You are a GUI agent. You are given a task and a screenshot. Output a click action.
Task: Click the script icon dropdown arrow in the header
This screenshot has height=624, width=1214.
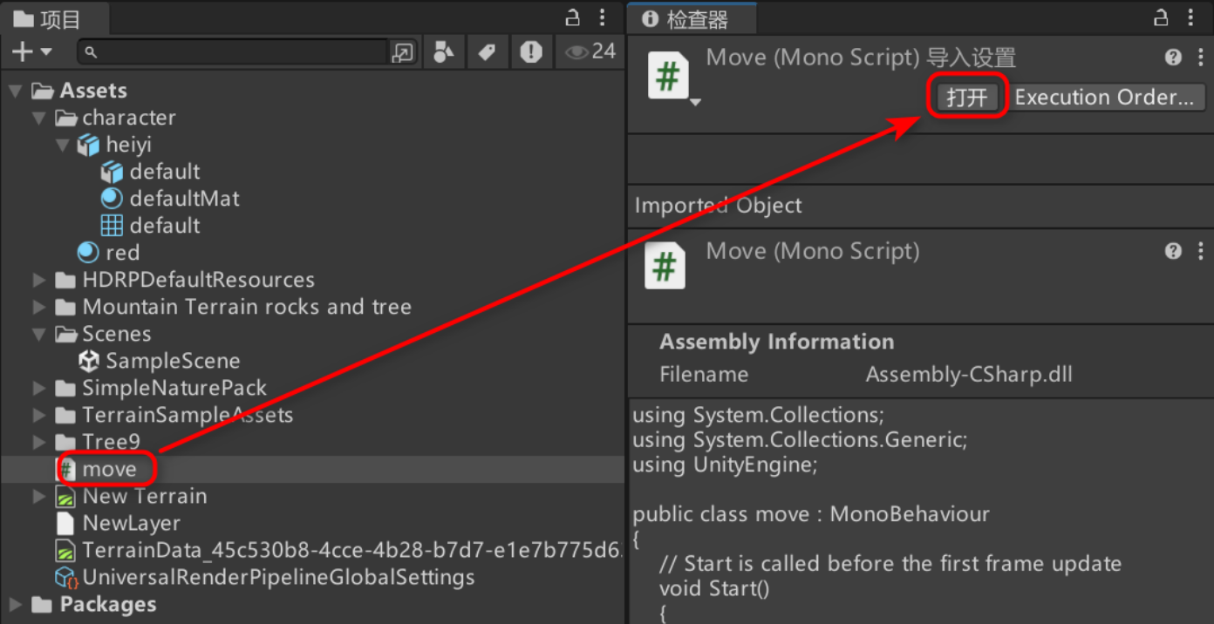coord(695,103)
